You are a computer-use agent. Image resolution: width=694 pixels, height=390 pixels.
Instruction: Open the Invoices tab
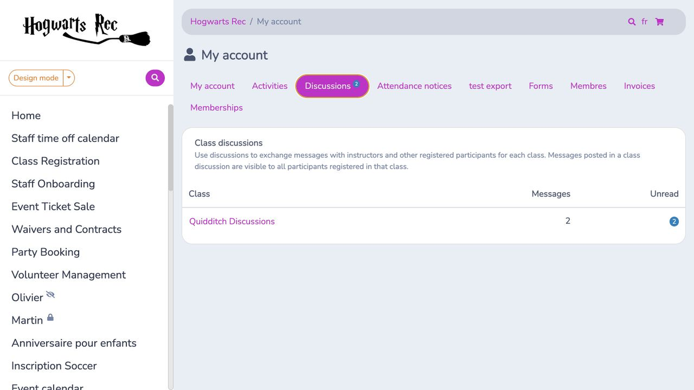click(639, 86)
